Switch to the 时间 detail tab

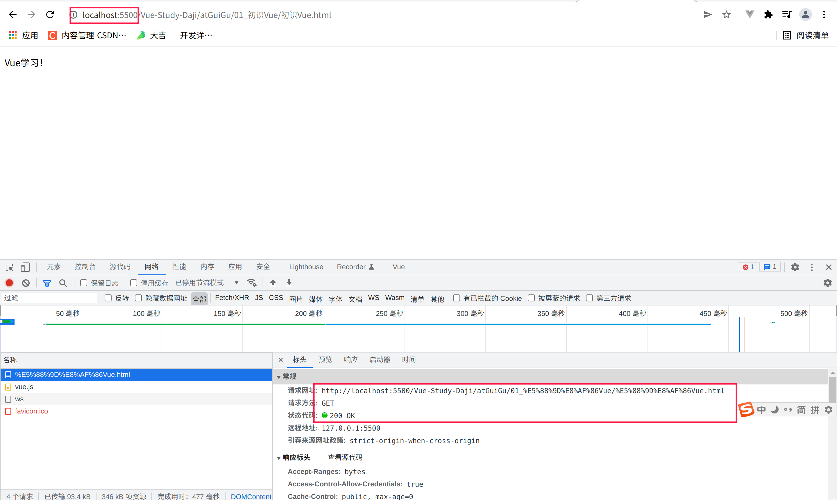click(409, 360)
